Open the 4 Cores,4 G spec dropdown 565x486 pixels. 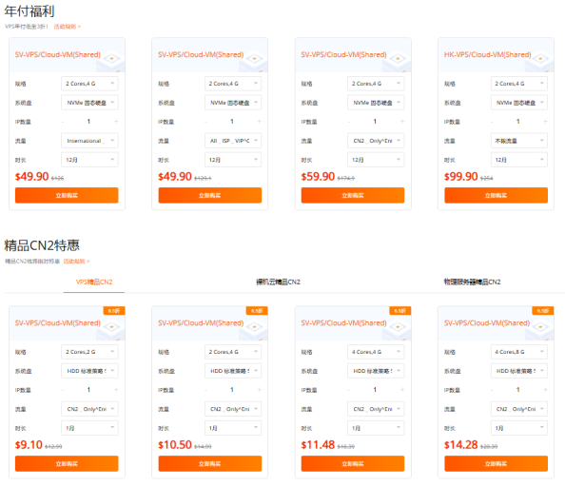click(376, 352)
